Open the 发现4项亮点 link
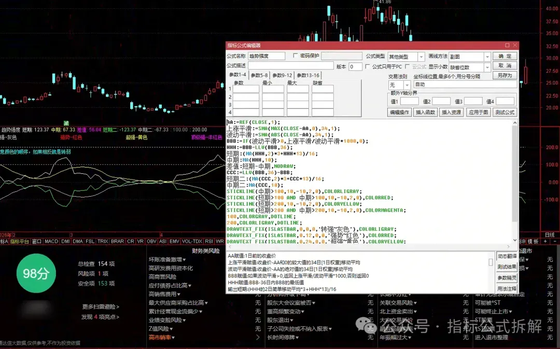Screen dimensions: 560x349 point(101,317)
